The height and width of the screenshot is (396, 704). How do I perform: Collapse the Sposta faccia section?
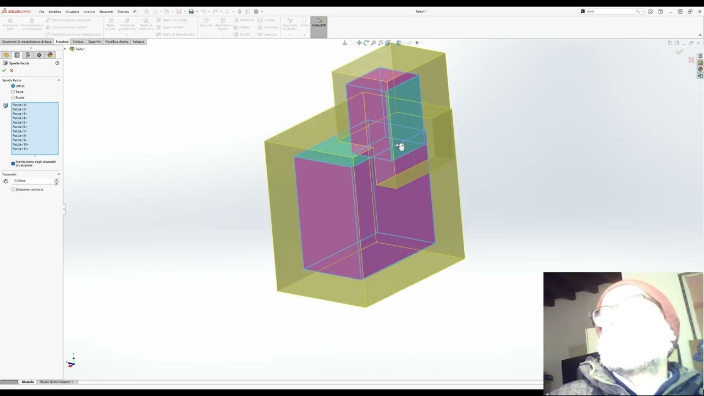click(59, 80)
